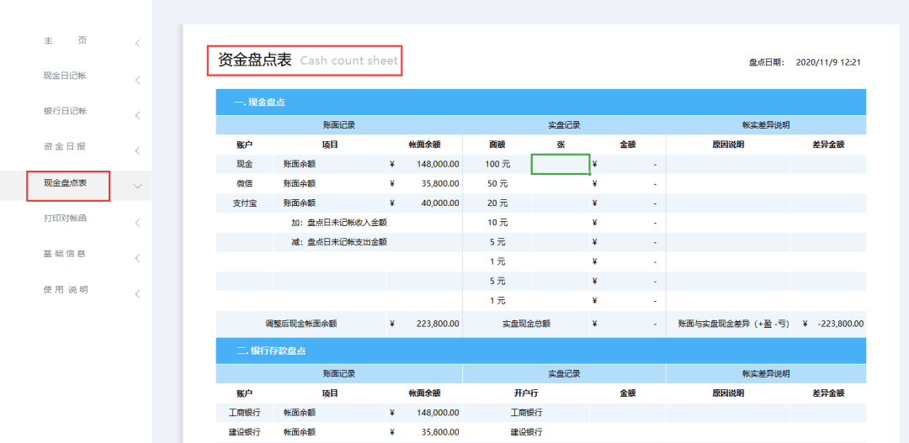909x443 pixels.
Task: Click the 支付宝 account cell
Action: point(245,203)
